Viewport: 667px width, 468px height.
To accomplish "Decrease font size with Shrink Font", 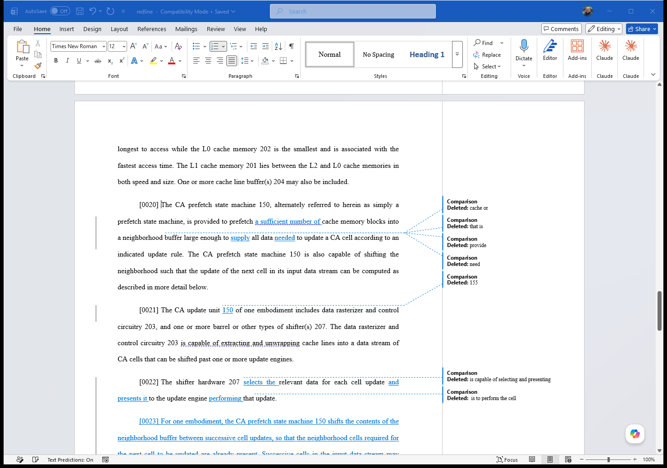I will [x=145, y=46].
